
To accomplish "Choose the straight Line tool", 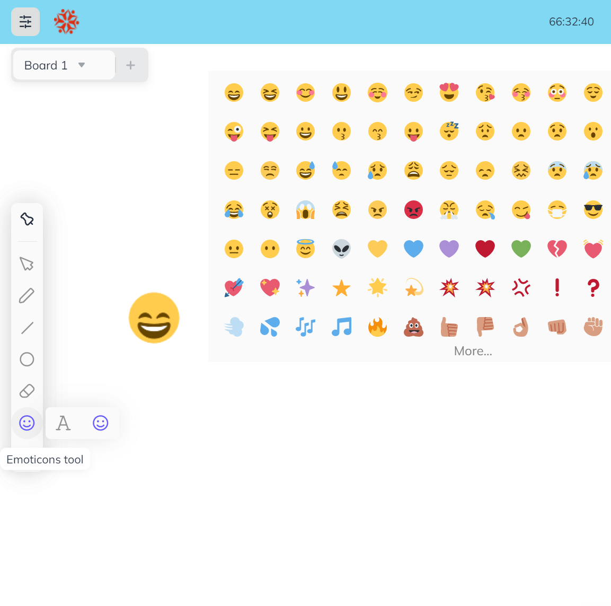I will coord(26,328).
